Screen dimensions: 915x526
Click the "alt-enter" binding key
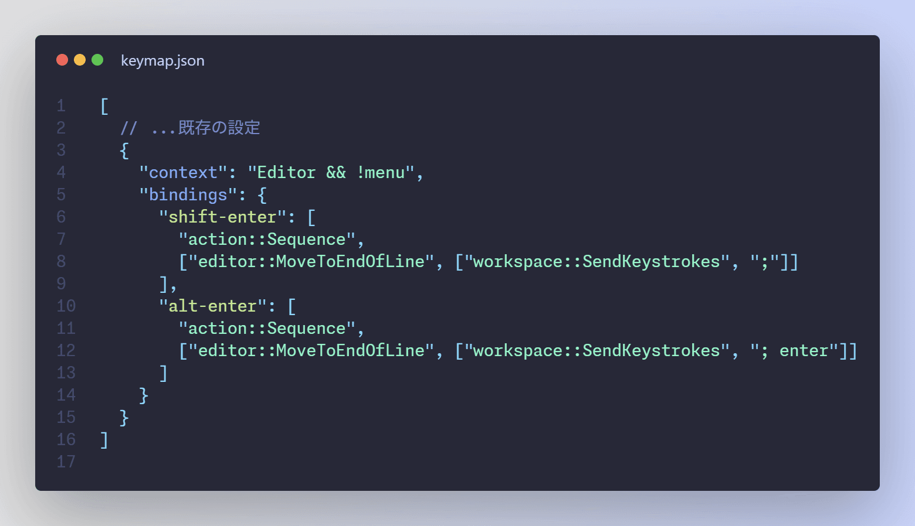[x=212, y=306]
